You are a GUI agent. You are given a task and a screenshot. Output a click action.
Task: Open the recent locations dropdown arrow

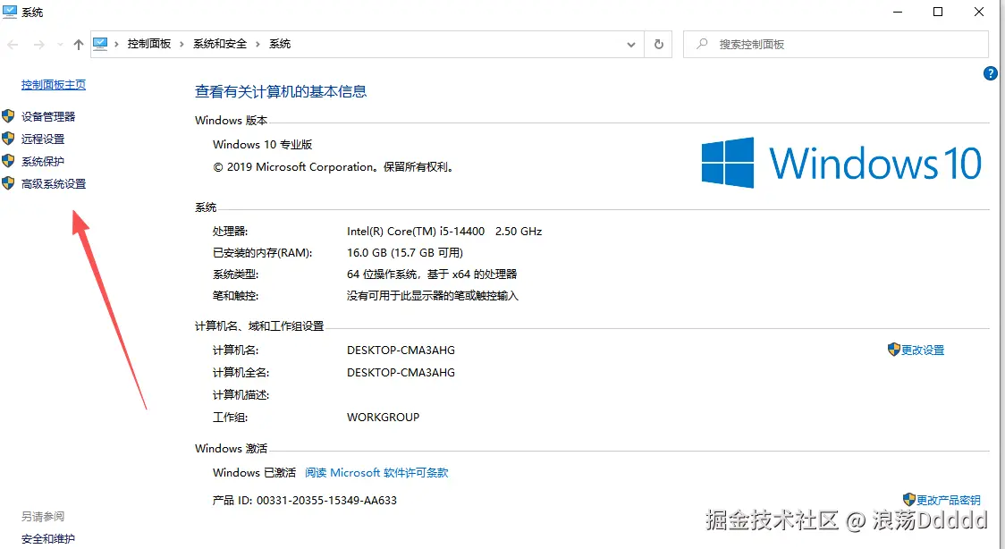click(x=60, y=44)
